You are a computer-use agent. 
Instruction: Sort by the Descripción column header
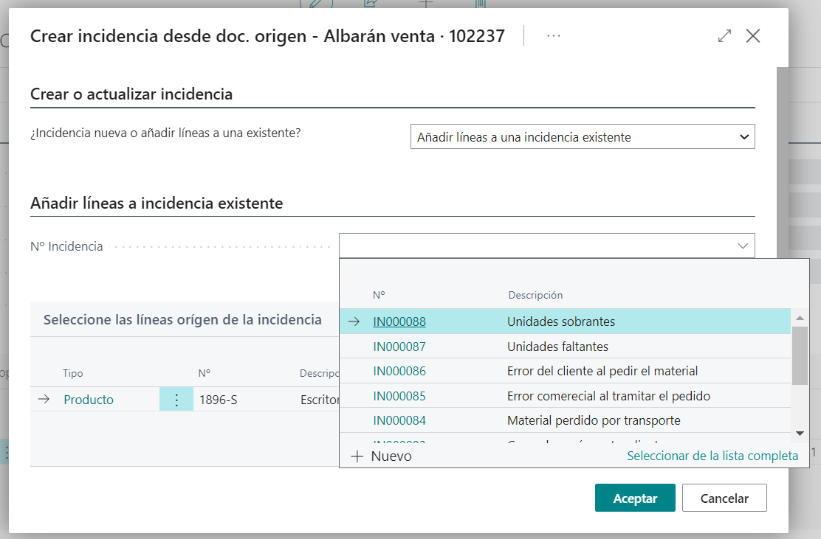pos(535,295)
